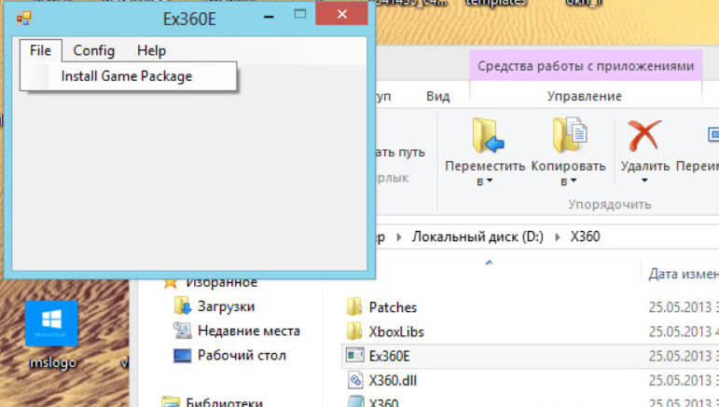719x407 pixels.
Task: Select Средства работы с приложениями tab header
Action: coord(586,66)
